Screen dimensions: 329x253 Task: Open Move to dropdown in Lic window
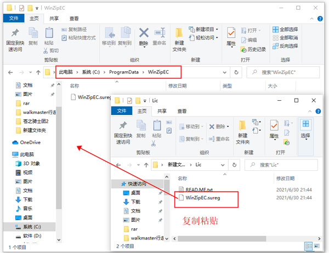pyautogui.click(x=191, y=127)
